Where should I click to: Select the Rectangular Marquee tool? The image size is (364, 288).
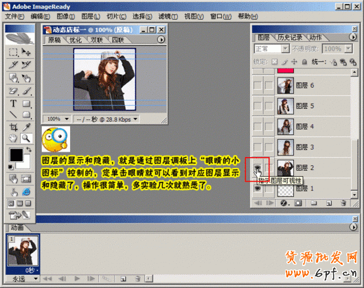click(13, 52)
